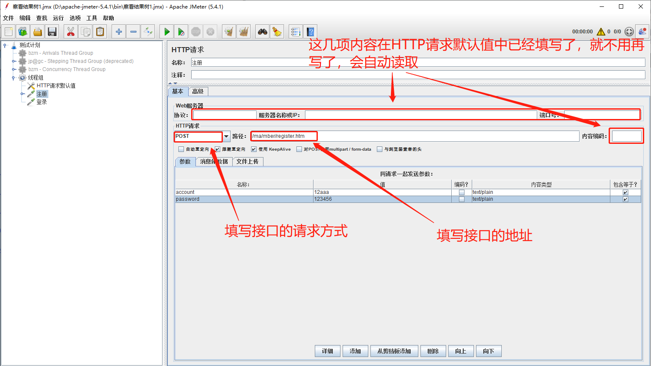
Task: Collapse the 测试计划 tree node
Action: (5, 45)
